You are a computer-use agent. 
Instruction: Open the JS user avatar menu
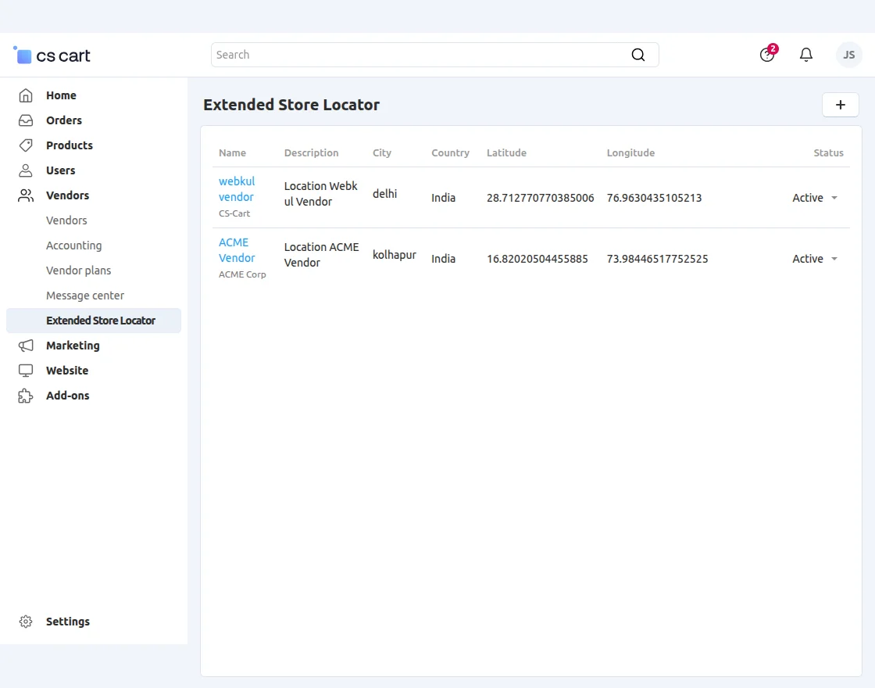tap(848, 55)
